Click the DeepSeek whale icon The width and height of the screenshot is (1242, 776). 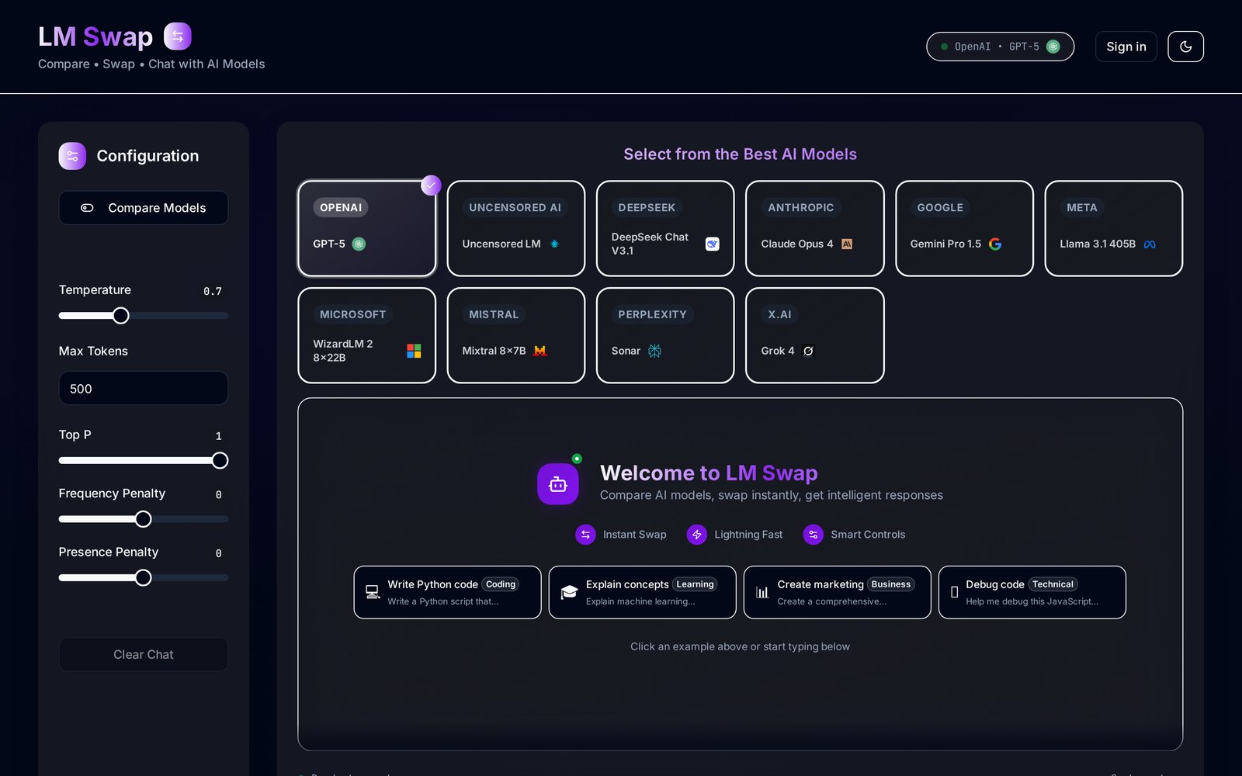712,244
